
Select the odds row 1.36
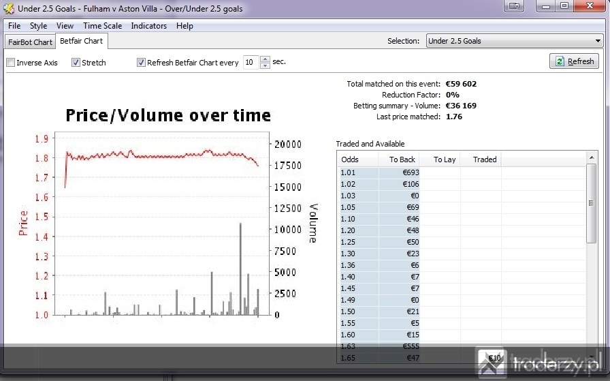[x=462, y=265]
